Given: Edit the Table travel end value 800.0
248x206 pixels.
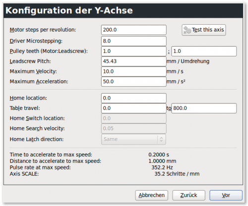Looking at the screenshot, I should click(204, 108).
